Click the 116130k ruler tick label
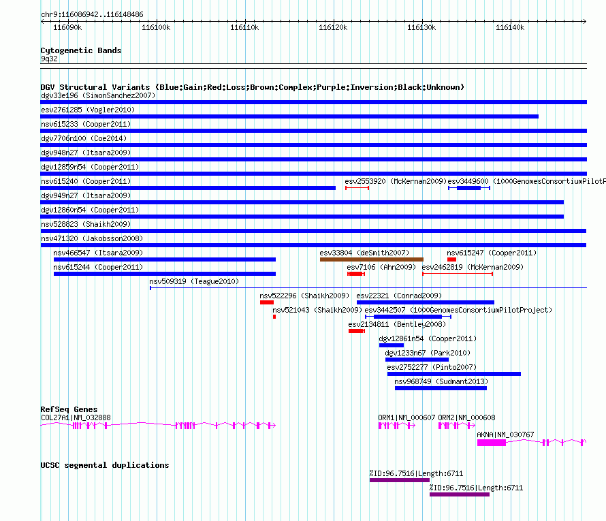 pyautogui.click(x=421, y=27)
